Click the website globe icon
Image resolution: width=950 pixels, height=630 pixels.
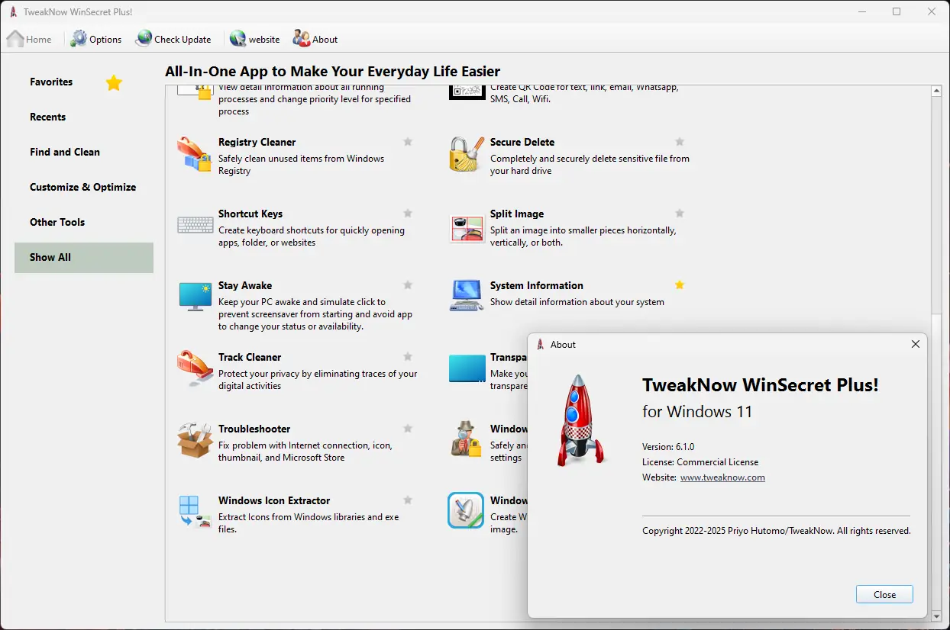point(237,39)
